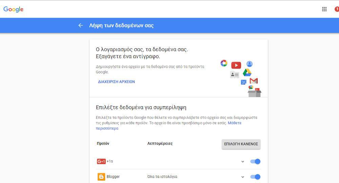The width and height of the screenshot is (339, 183).
Task: Click the Gmail envelope icon
Action: pyautogui.click(x=254, y=81)
